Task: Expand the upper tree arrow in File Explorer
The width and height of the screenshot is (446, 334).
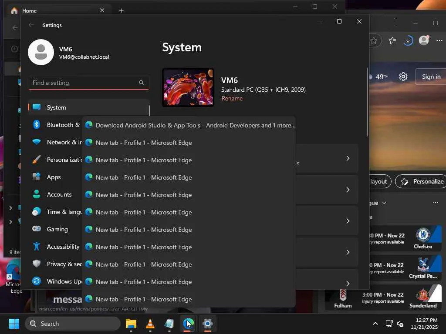Action: pos(10,208)
